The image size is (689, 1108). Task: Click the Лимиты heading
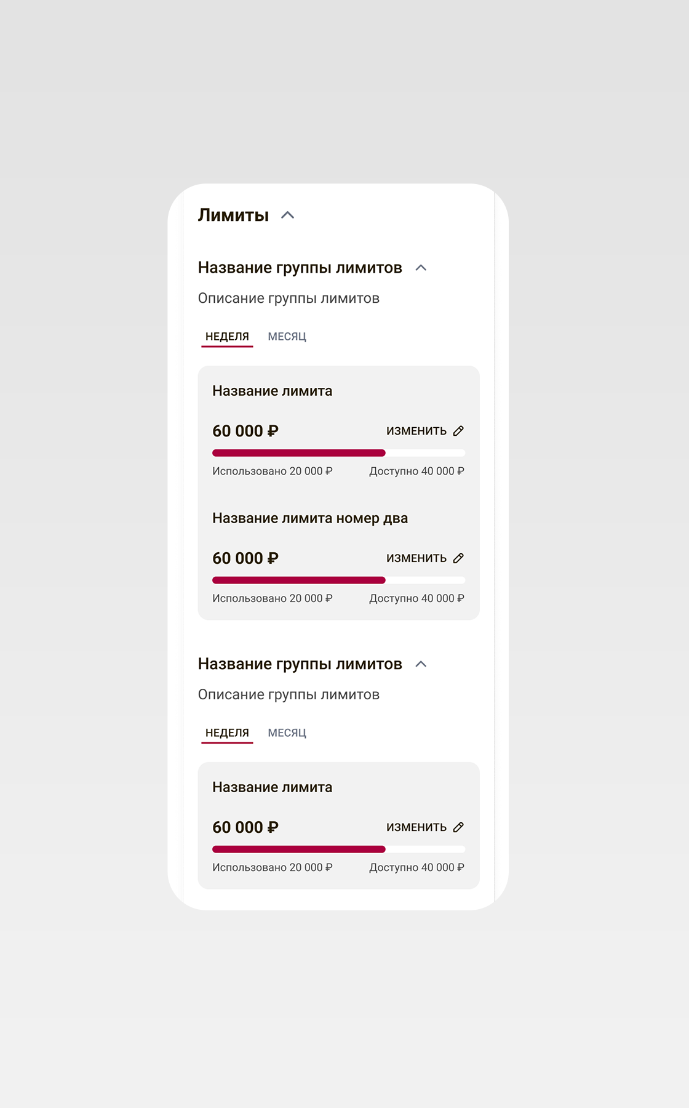coord(233,215)
